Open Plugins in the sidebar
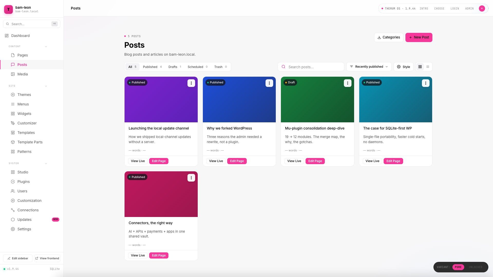The width and height of the screenshot is (493, 277). [32, 182]
